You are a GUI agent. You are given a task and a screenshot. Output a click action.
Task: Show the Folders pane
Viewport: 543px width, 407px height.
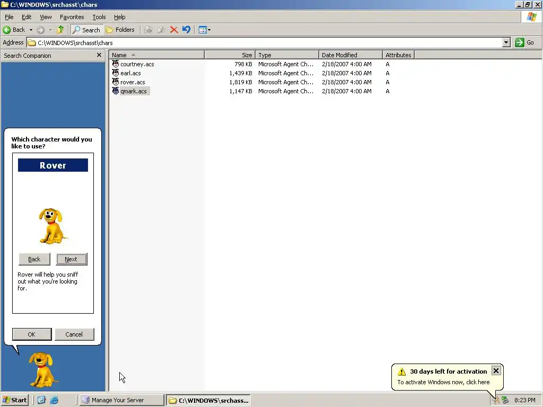coord(120,30)
